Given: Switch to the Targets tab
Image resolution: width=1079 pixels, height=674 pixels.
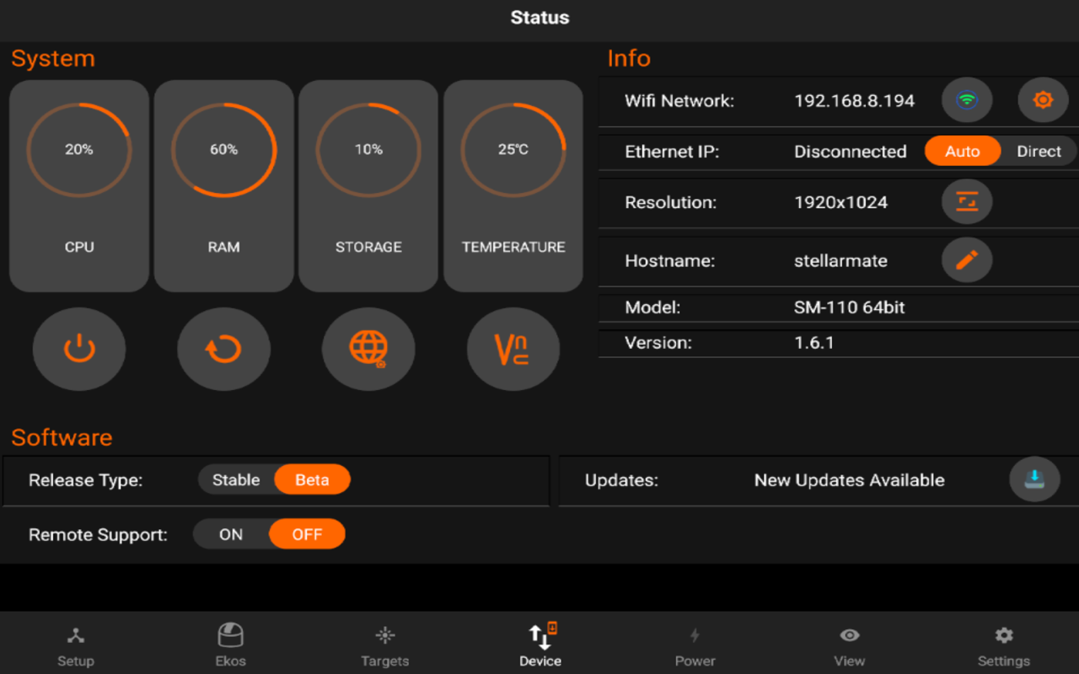Looking at the screenshot, I should coord(385,646).
